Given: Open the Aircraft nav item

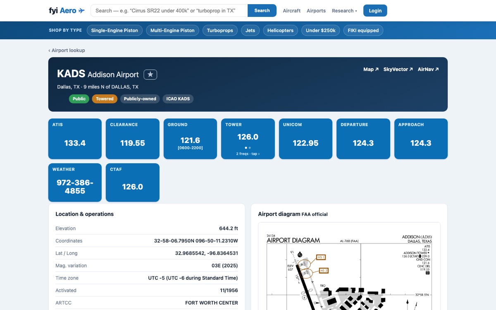Looking at the screenshot, I should 292,11.
